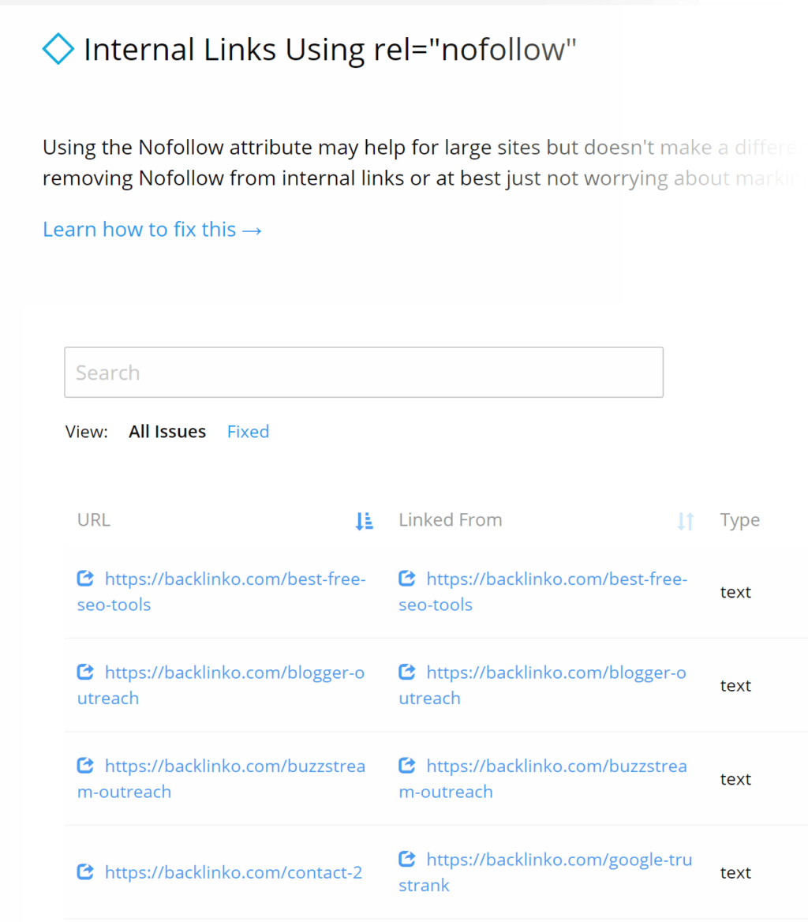Viewport: 808px width, 922px height.
Task: Click the diamond icon beside the page title
Action: coord(58,50)
